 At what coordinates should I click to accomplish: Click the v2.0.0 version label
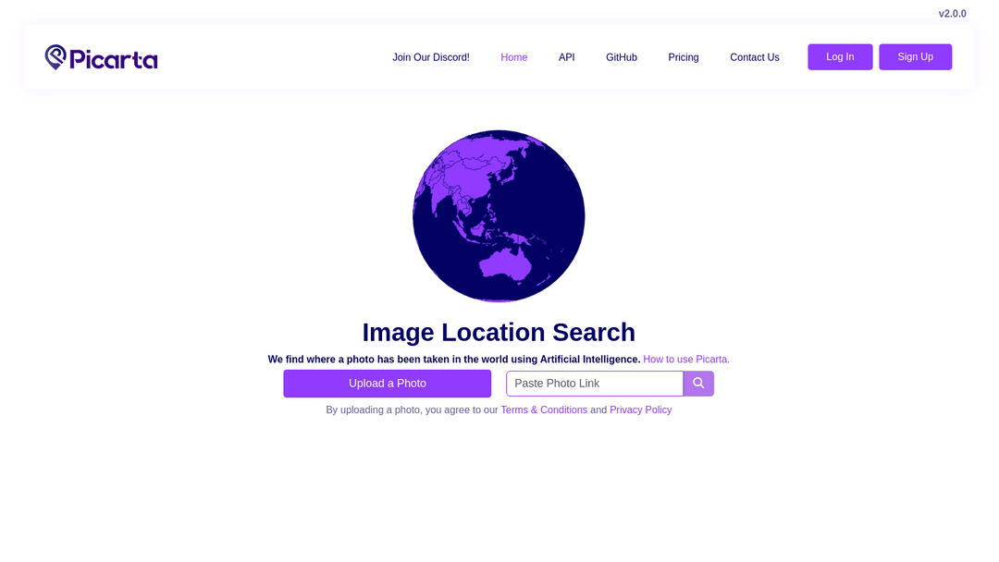tap(952, 13)
